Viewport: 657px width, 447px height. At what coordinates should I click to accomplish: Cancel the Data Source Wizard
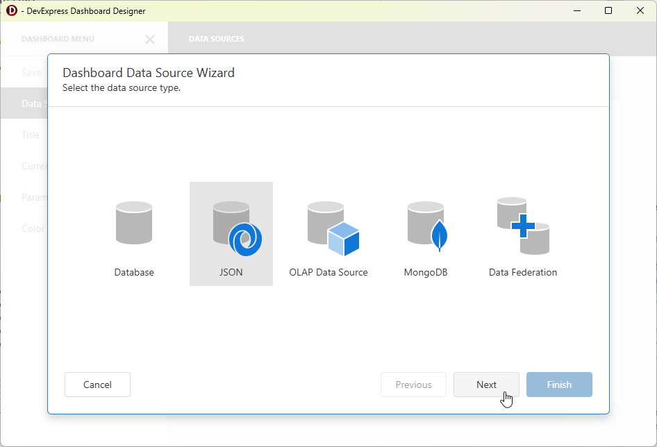(x=97, y=385)
